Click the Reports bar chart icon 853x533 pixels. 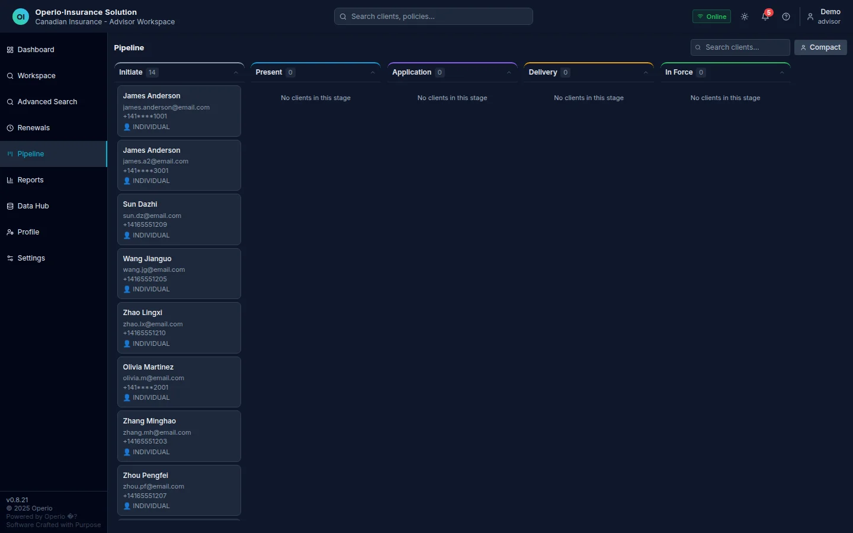pyautogui.click(x=10, y=180)
